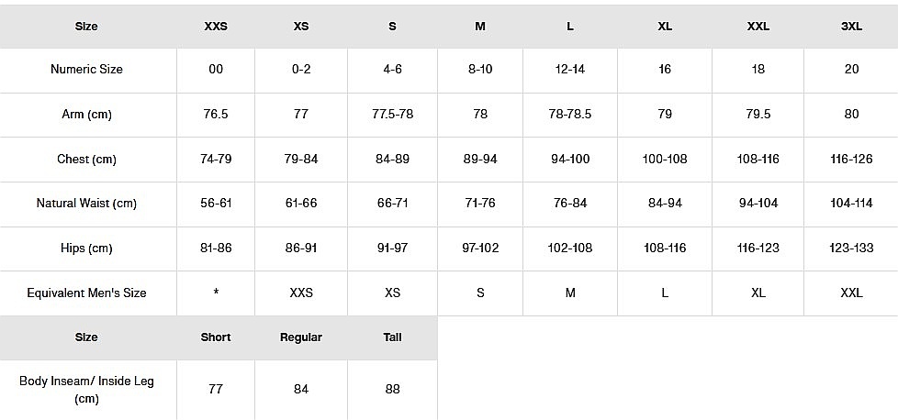Click the XXL column header in top row
Viewport: 898px width, 420px height.
tap(758, 27)
